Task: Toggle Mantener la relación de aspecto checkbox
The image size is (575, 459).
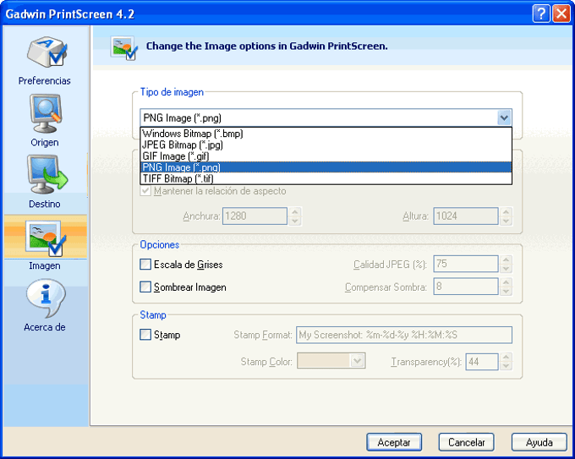Action: pos(145,191)
